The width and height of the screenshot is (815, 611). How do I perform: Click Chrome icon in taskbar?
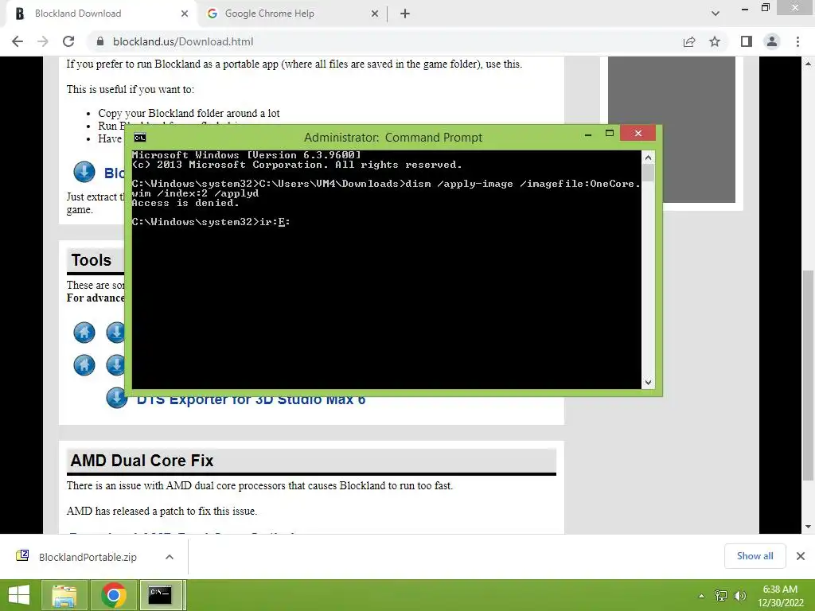tap(114, 595)
